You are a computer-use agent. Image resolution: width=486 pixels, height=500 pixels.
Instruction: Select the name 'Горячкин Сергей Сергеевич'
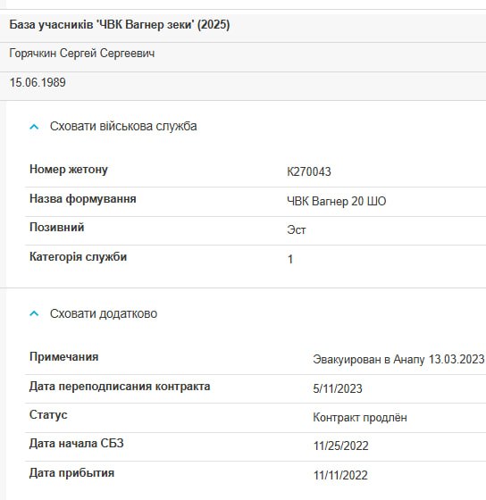pyautogui.click(x=81, y=53)
